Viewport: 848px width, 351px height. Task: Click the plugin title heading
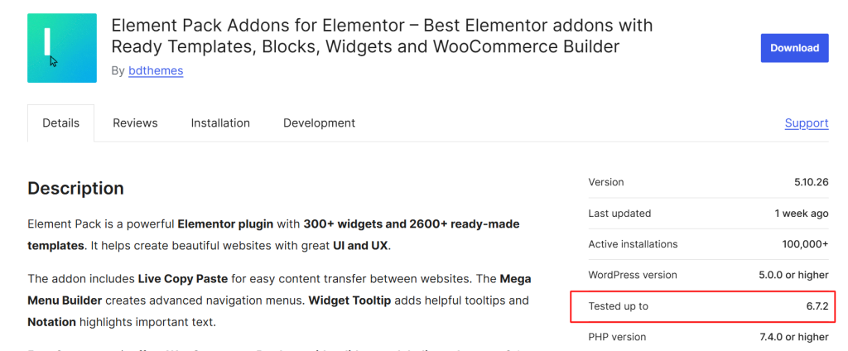(x=382, y=36)
